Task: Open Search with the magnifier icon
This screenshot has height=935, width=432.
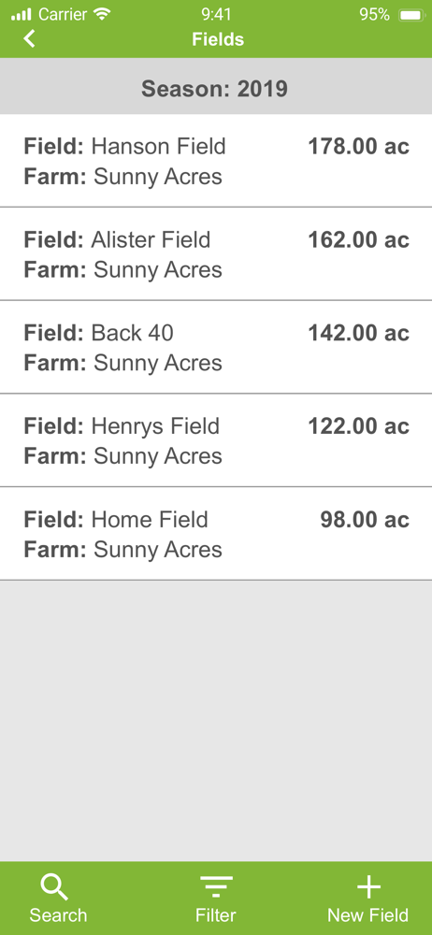Action: pyautogui.click(x=54, y=888)
